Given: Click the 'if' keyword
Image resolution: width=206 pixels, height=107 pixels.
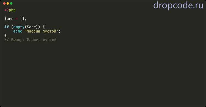Looking at the screenshot, I should 7,27.
